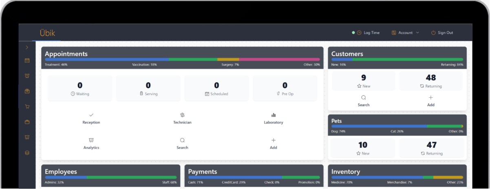Viewport: 490px width, 190px height.
Task: Open the Waiting appointments card
Action: click(80, 88)
